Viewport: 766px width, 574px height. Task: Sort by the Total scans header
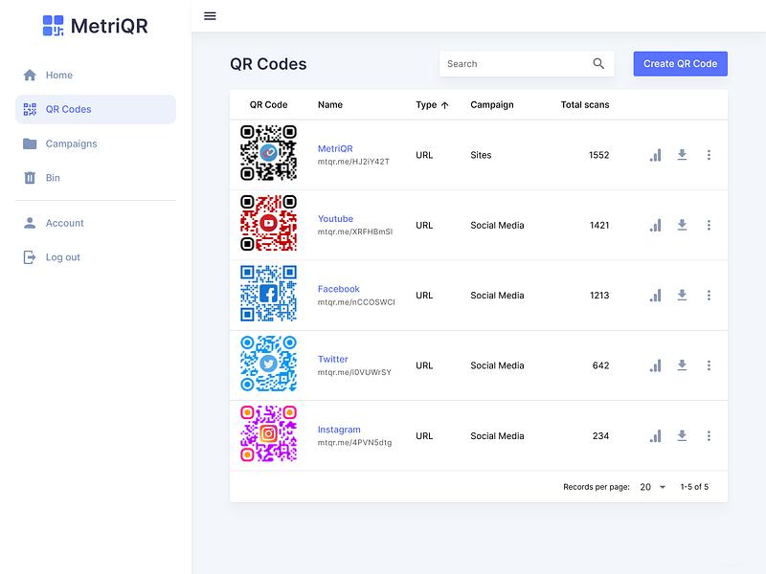[x=585, y=105]
